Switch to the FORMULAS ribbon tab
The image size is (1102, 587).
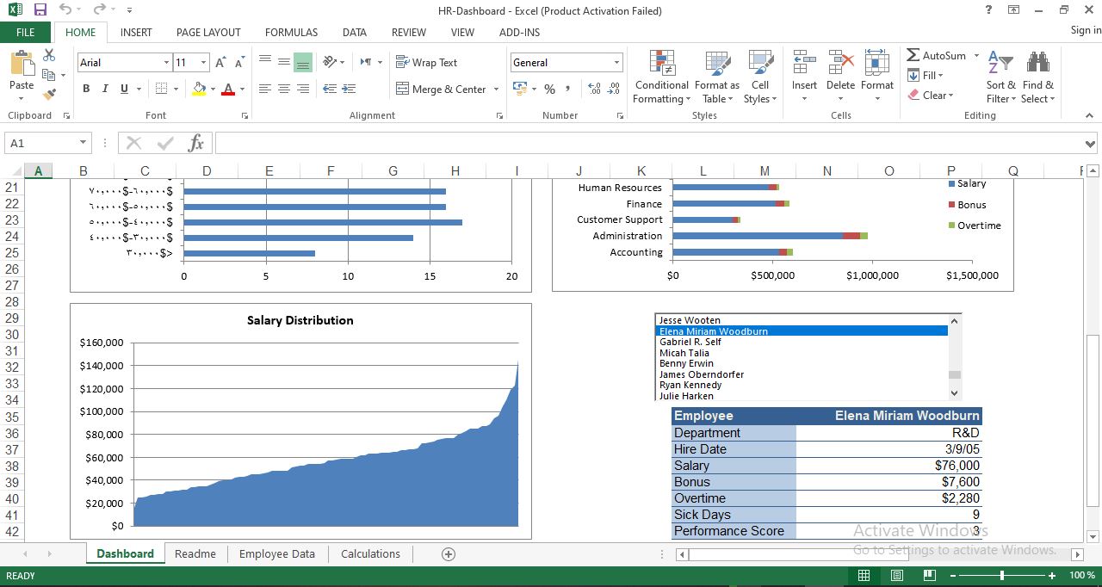tap(291, 32)
